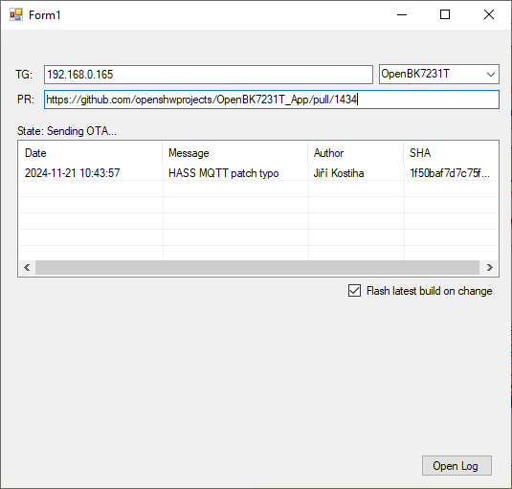Screen dimensions: 512x489
Task: Click the left scroll arrow of the list
Action: 27,268
